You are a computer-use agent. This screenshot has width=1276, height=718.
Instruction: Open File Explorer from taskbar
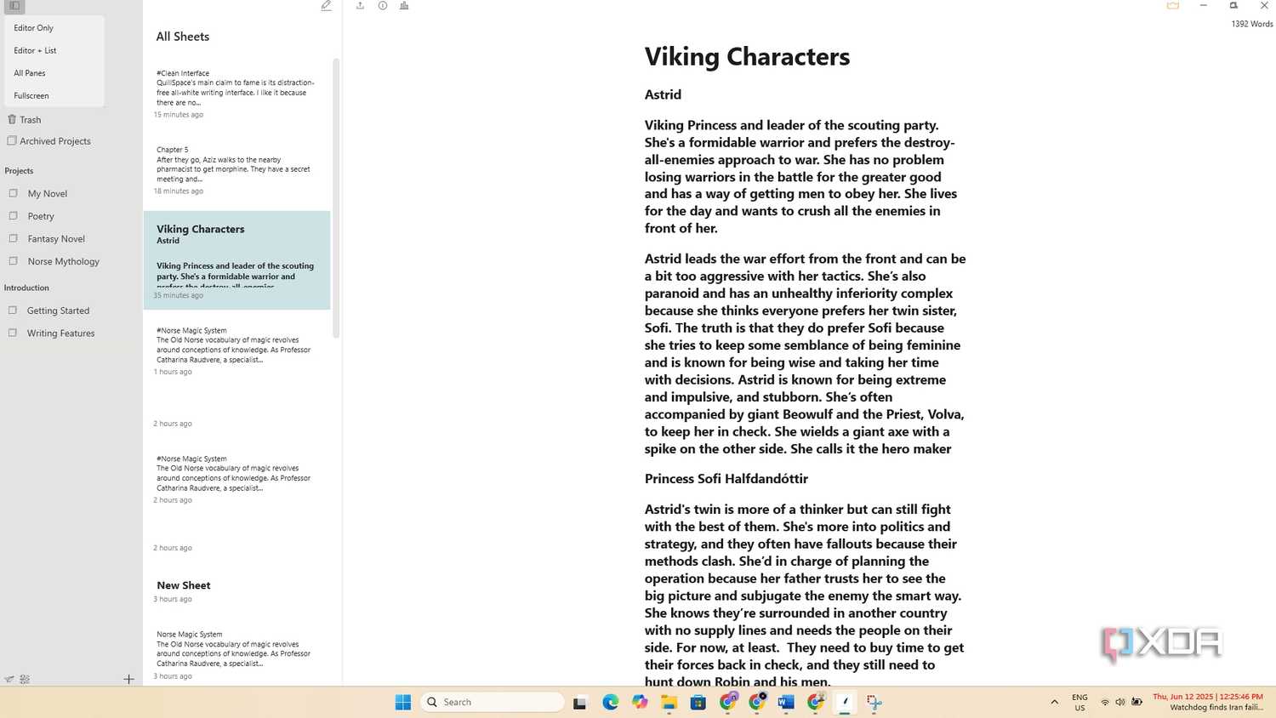tap(669, 702)
